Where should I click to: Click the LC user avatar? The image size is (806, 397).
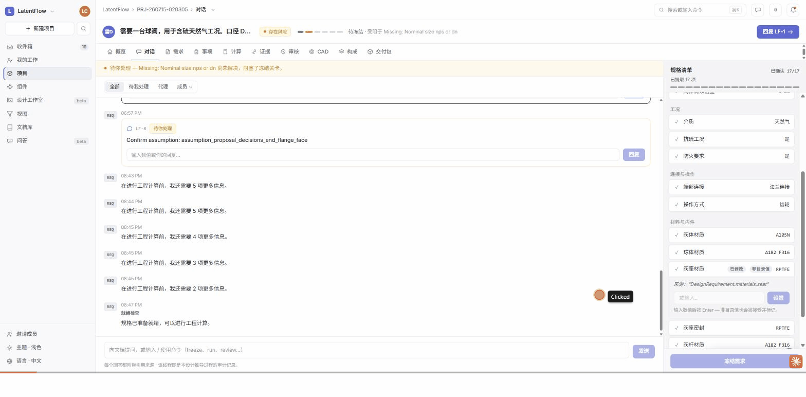[85, 11]
